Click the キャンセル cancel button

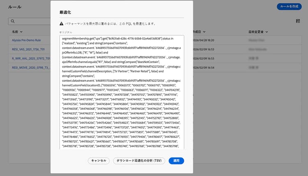click(99, 161)
